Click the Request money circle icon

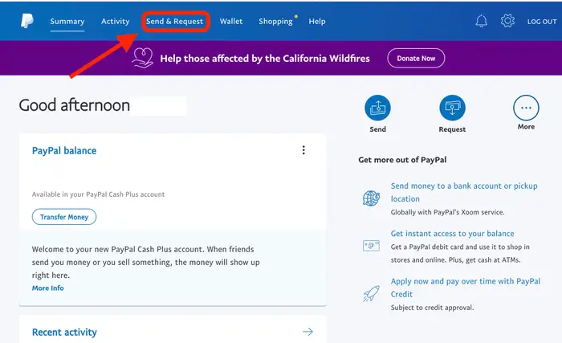point(452,108)
